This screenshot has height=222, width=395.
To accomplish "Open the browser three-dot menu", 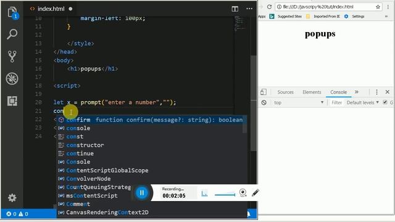I will tap(388, 7).
